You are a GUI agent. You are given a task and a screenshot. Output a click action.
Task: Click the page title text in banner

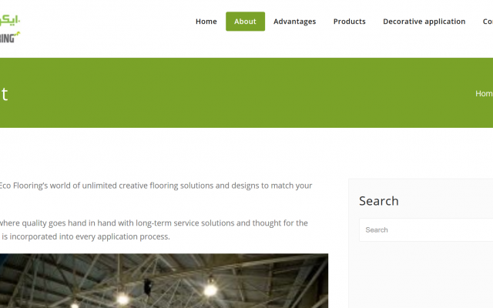(4, 94)
